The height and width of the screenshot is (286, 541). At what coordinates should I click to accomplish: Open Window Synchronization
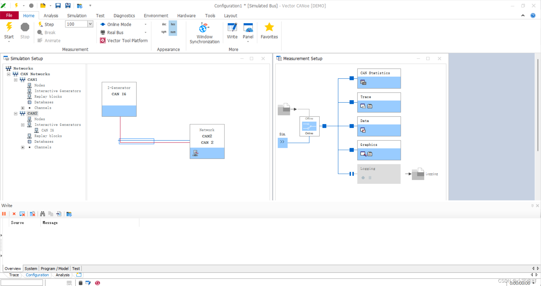(x=204, y=33)
